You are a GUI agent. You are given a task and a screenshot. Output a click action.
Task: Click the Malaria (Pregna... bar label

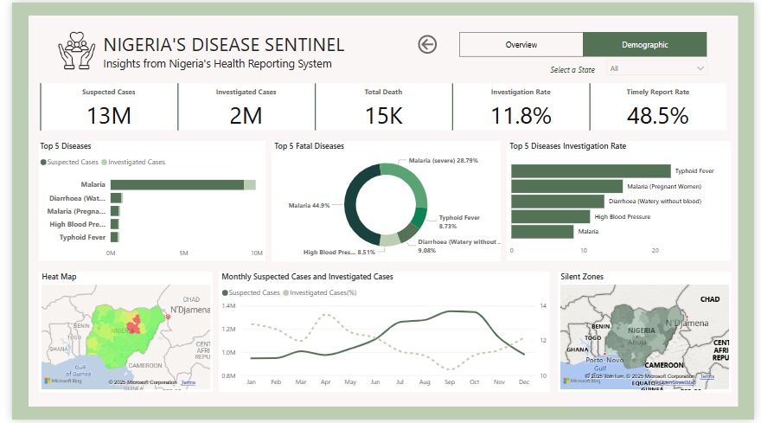pos(76,211)
